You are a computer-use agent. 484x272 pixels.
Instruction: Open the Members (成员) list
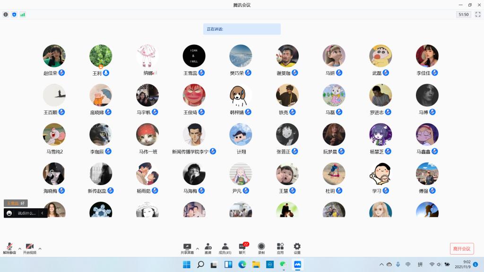[225, 247]
